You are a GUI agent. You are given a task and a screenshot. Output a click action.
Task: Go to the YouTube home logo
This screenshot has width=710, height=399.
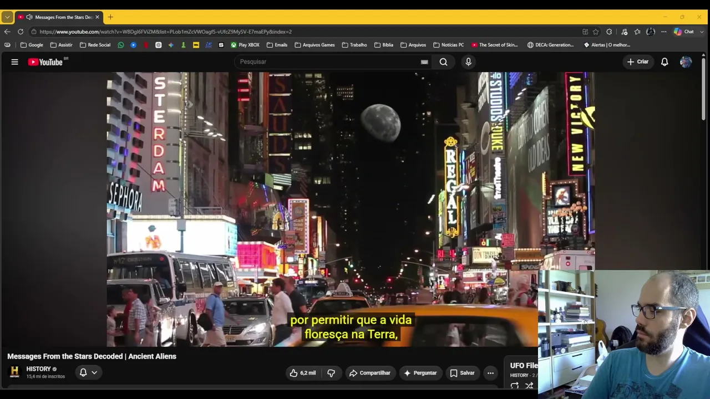(x=45, y=62)
